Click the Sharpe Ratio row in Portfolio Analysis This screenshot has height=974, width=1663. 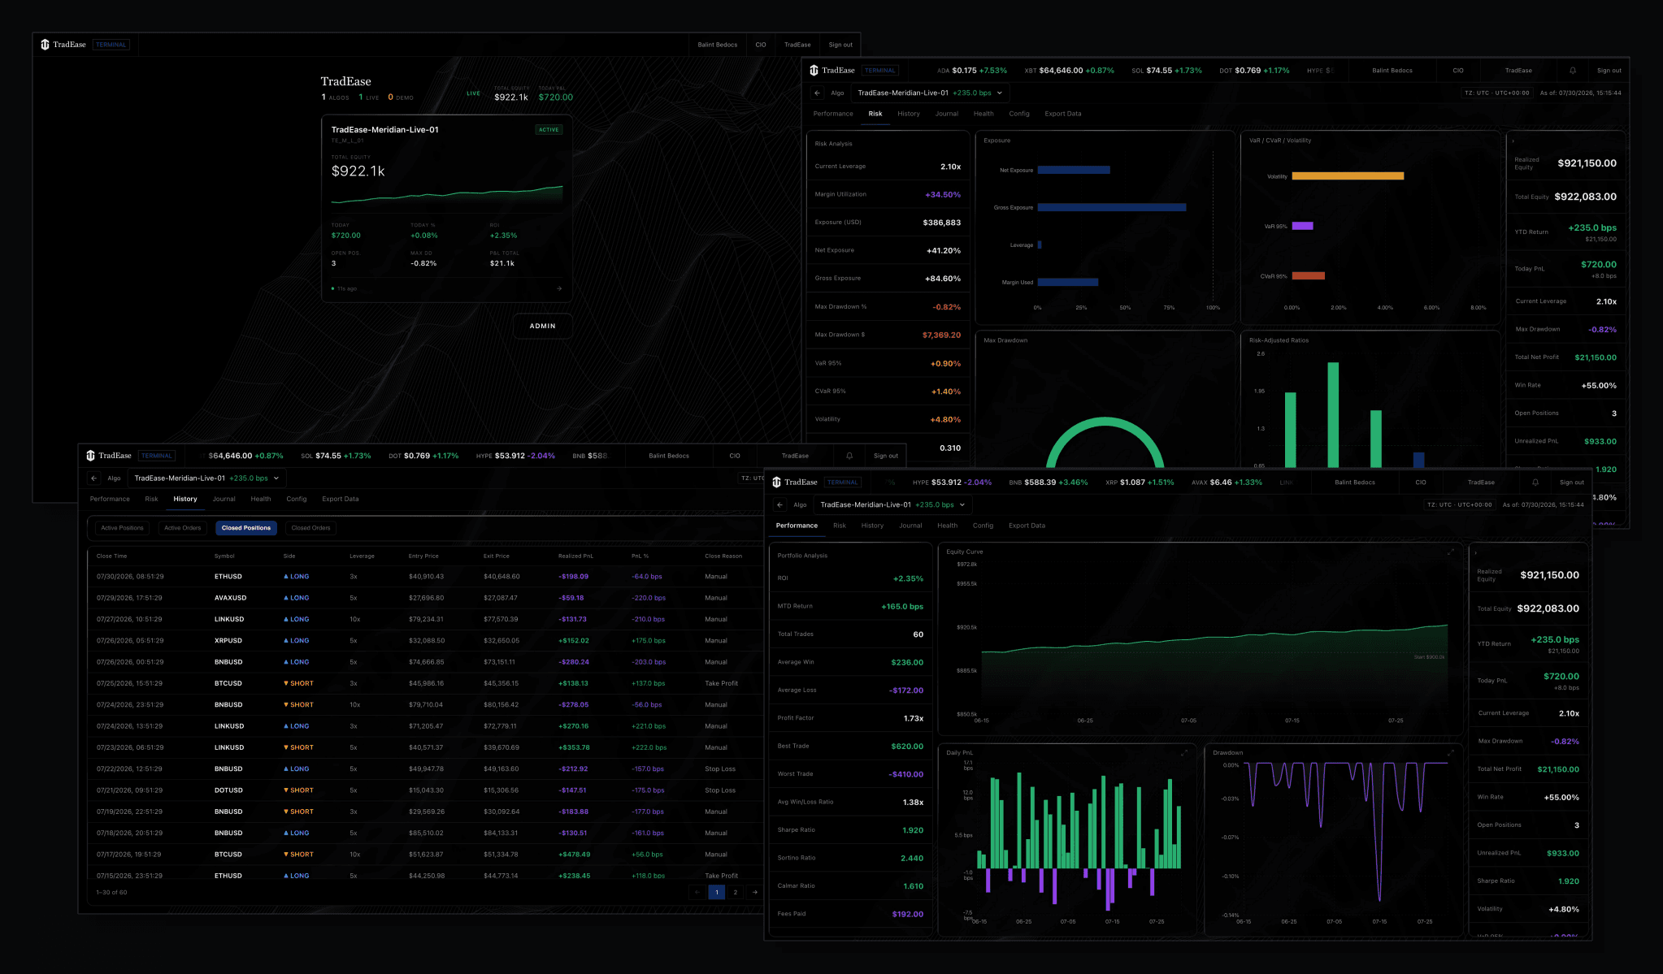(x=850, y=830)
